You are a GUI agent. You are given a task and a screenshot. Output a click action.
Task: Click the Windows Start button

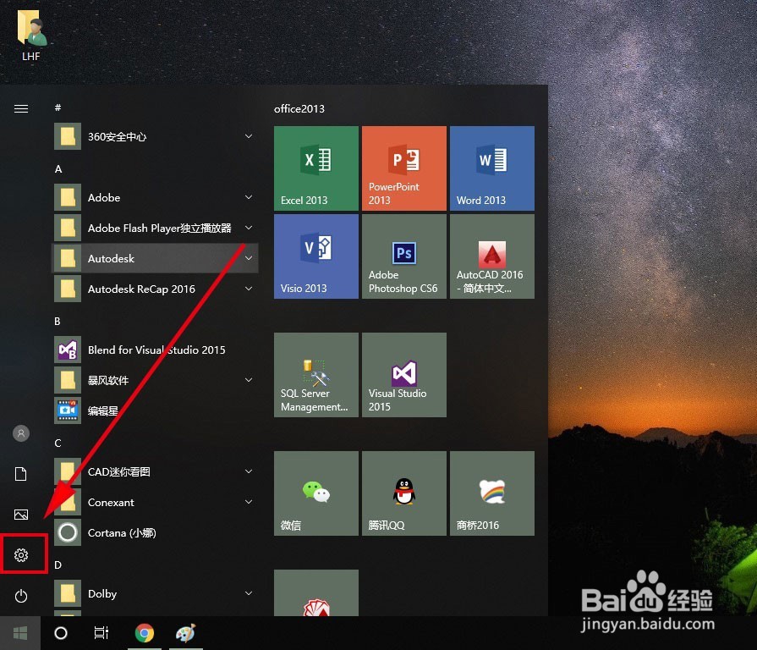point(20,633)
